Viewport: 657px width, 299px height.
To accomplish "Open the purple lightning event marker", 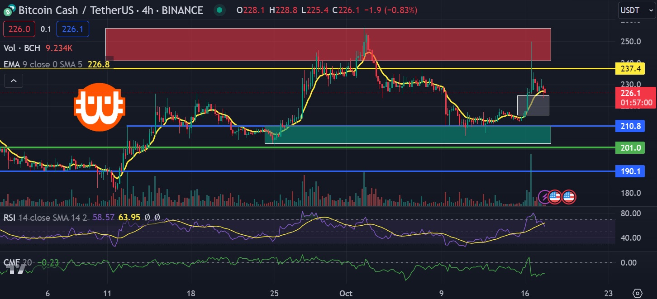I will point(545,197).
